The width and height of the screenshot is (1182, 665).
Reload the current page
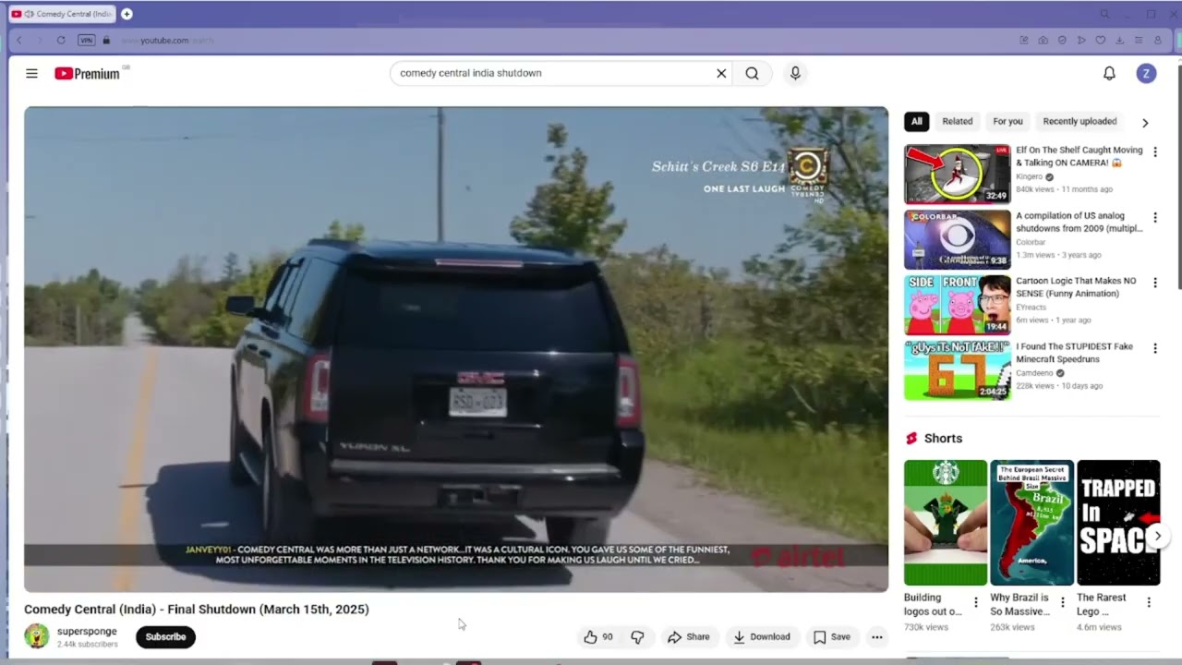click(61, 40)
